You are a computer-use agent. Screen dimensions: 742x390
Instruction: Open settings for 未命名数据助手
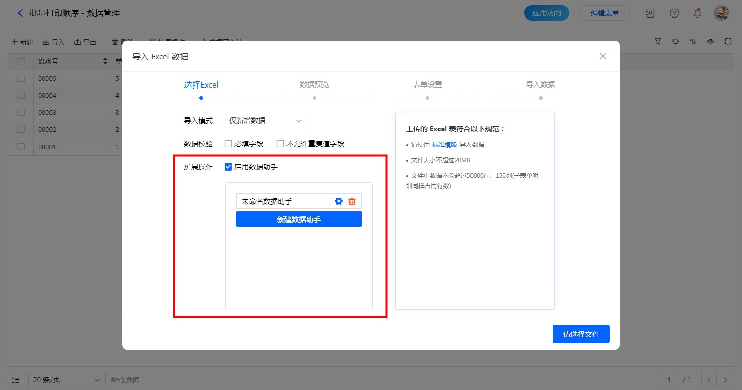point(339,201)
